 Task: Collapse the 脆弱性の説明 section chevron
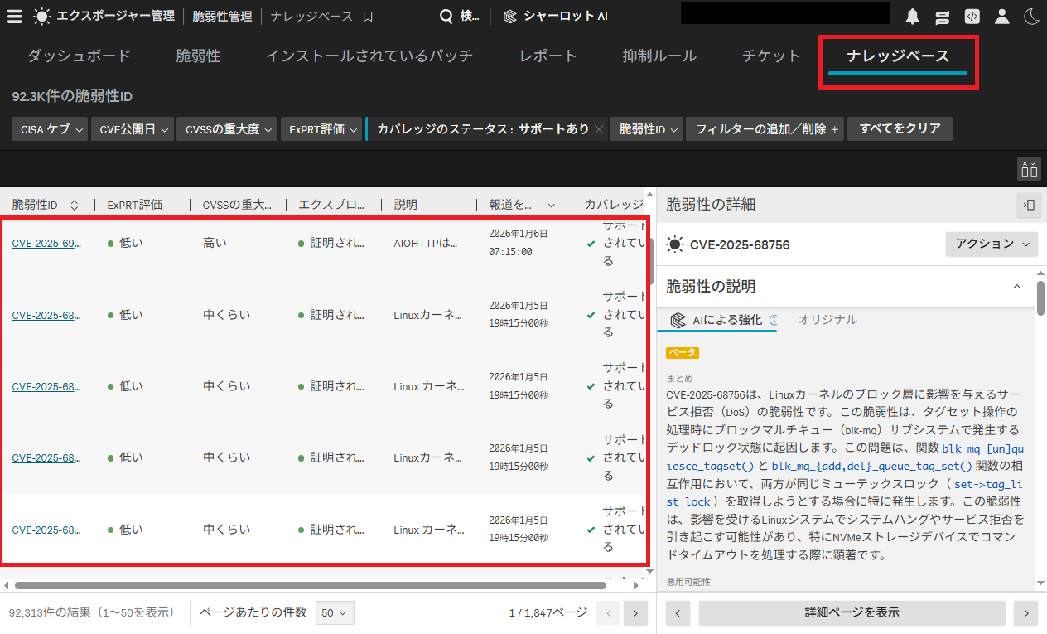click(x=1016, y=285)
